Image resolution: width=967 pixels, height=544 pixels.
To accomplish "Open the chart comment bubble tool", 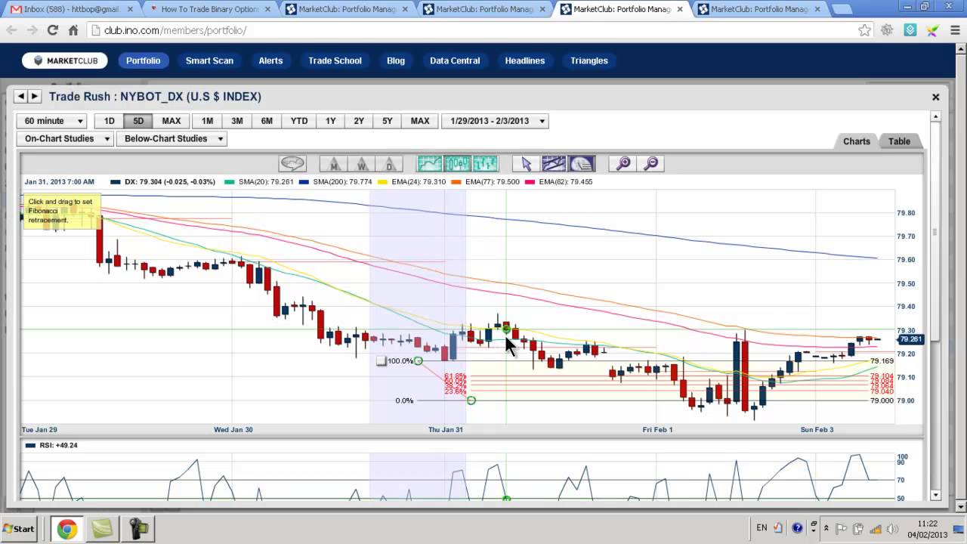I will (x=292, y=163).
